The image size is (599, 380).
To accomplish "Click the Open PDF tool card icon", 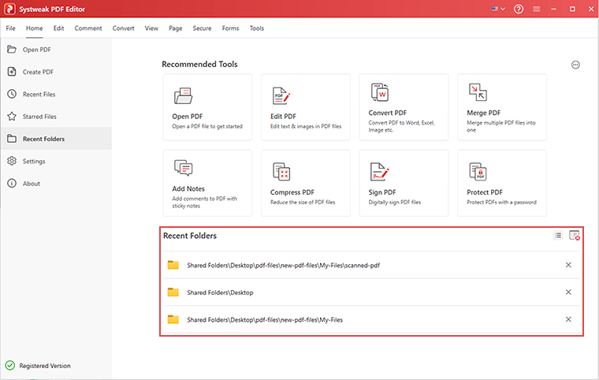I will click(184, 96).
